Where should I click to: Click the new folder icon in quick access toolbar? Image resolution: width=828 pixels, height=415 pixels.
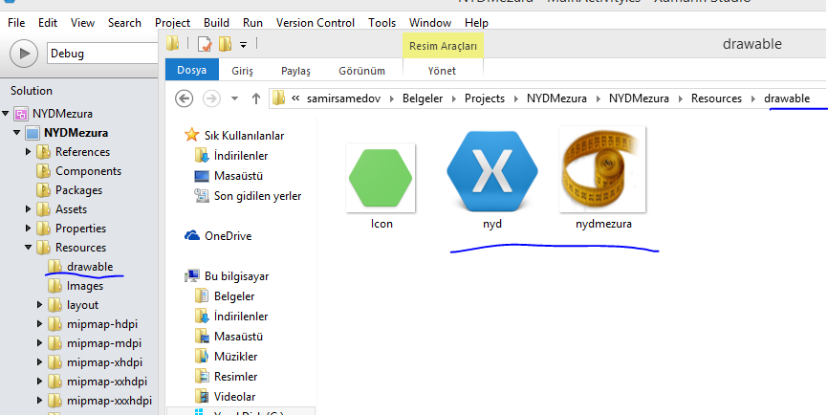coord(225,44)
